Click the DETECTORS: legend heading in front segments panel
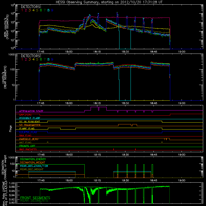The width and height of the screenshot is (206, 206). click(31, 7)
